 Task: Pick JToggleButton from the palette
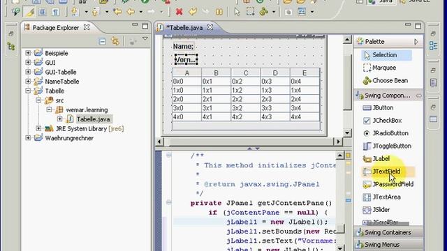[x=387, y=146]
